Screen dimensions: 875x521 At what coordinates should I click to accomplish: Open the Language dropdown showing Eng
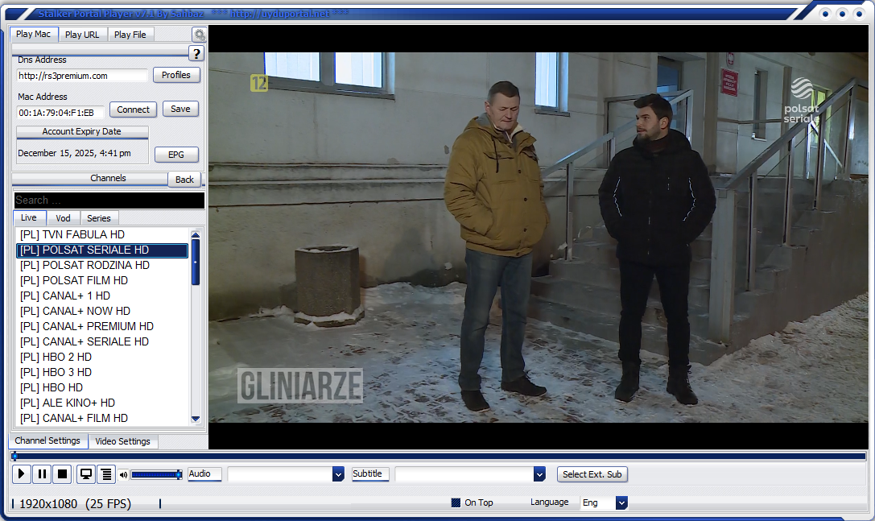[621, 502]
